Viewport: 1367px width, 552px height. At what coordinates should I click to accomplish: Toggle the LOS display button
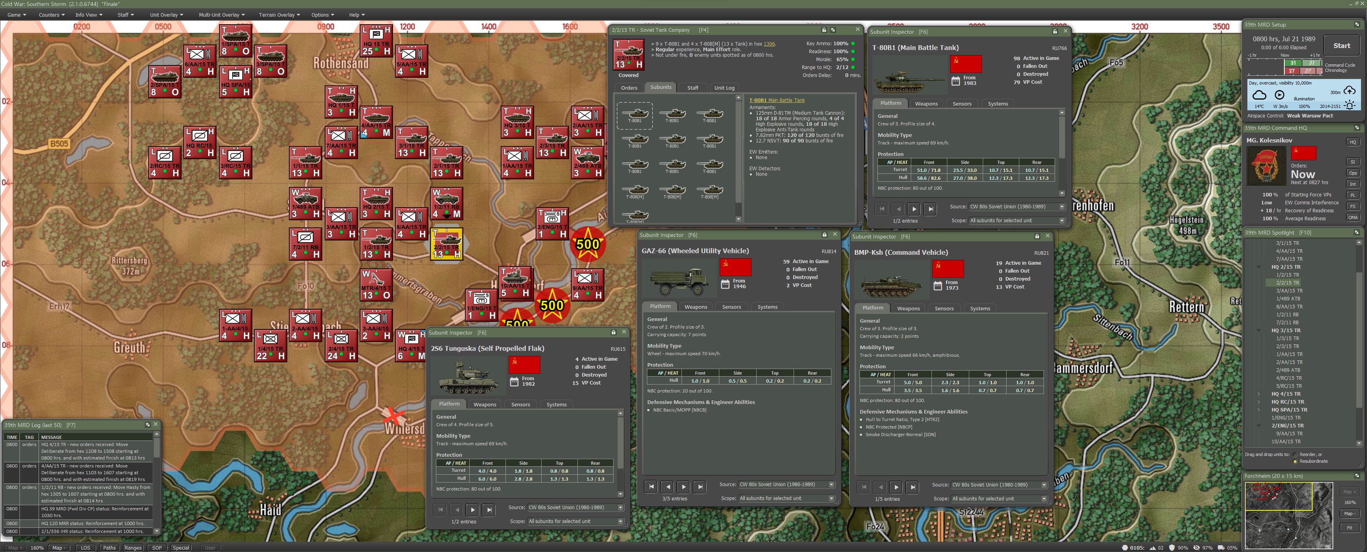click(x=85, y=548)
